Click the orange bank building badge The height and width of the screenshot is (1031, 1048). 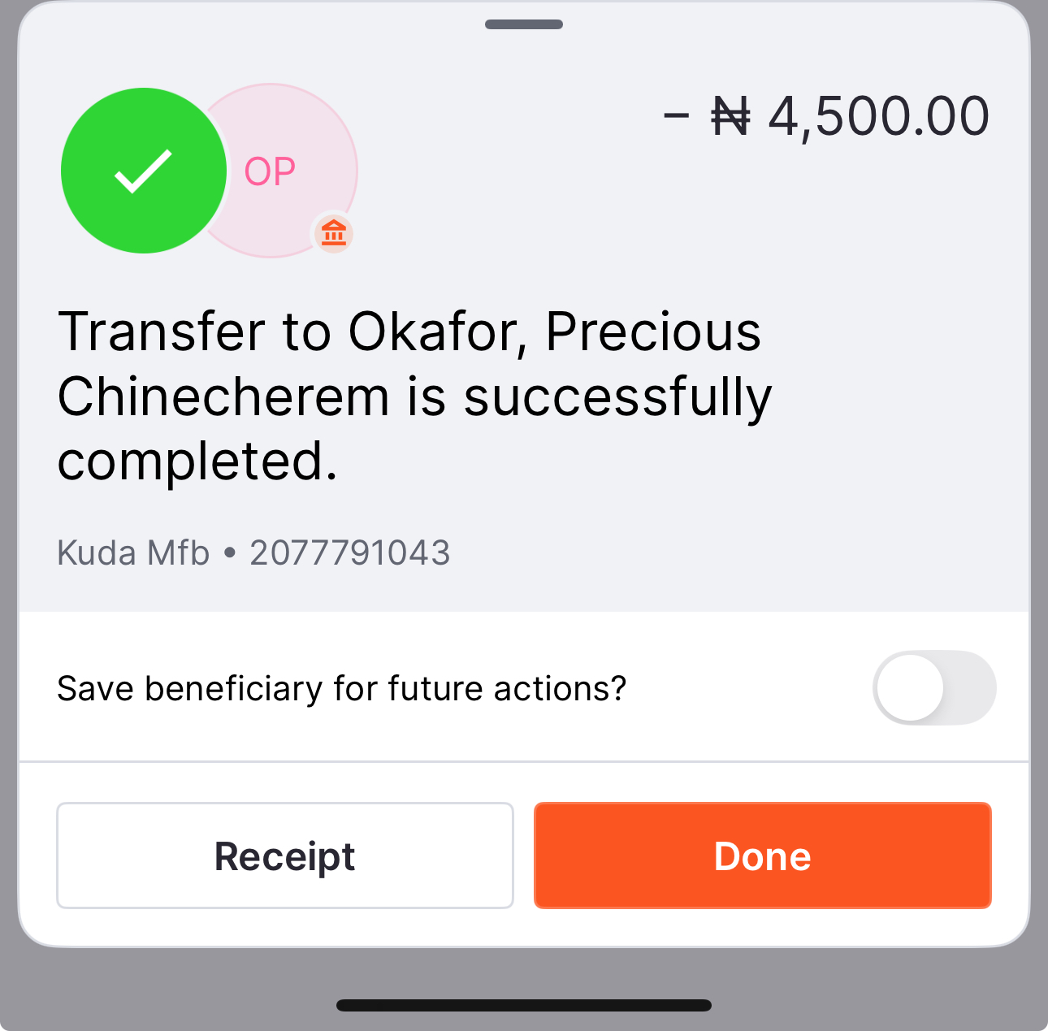tap(334, 233)
